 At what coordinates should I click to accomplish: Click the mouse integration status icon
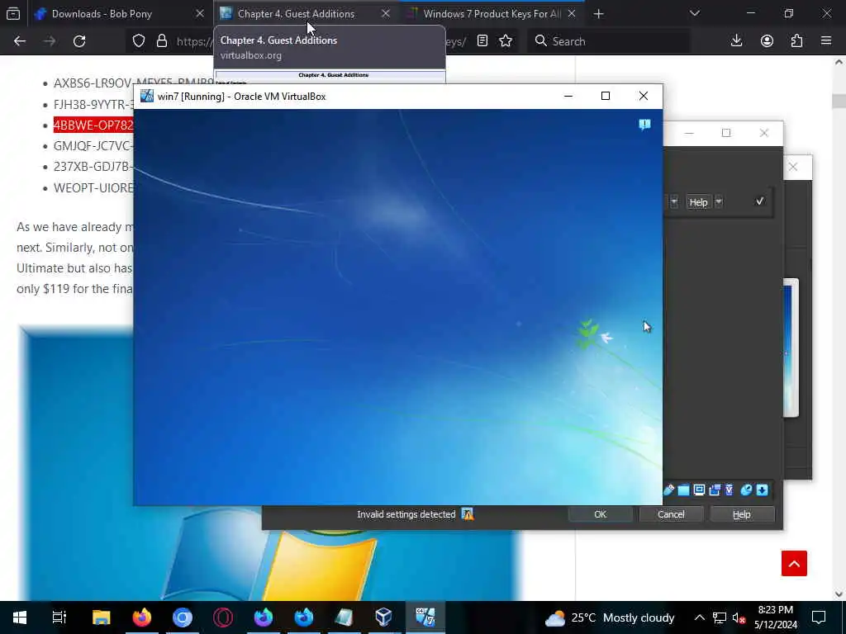[746, 490]
